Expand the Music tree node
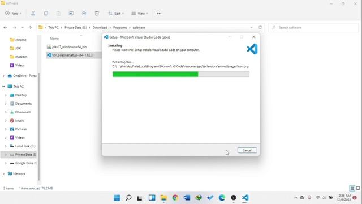362x204 pixels. point(6,121)
